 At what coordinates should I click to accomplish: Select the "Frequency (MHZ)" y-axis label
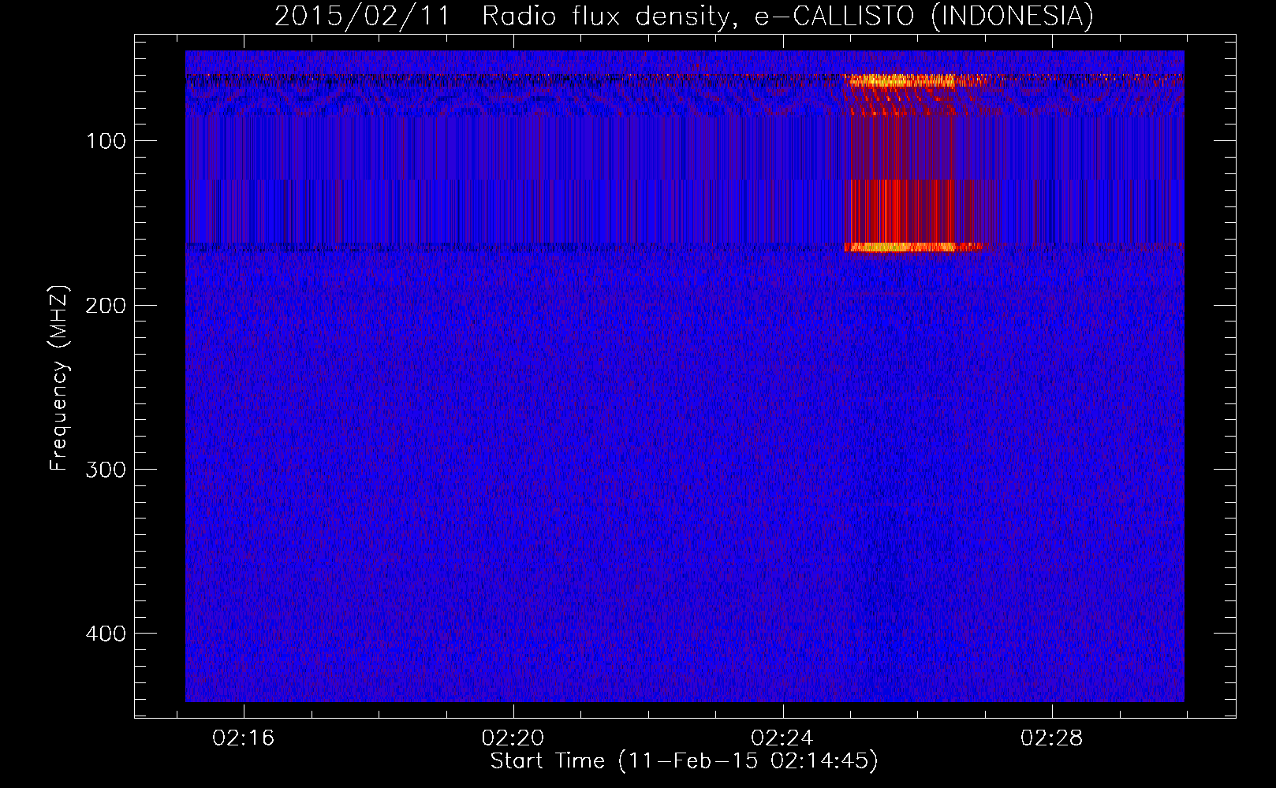click(x=59, y=378)
